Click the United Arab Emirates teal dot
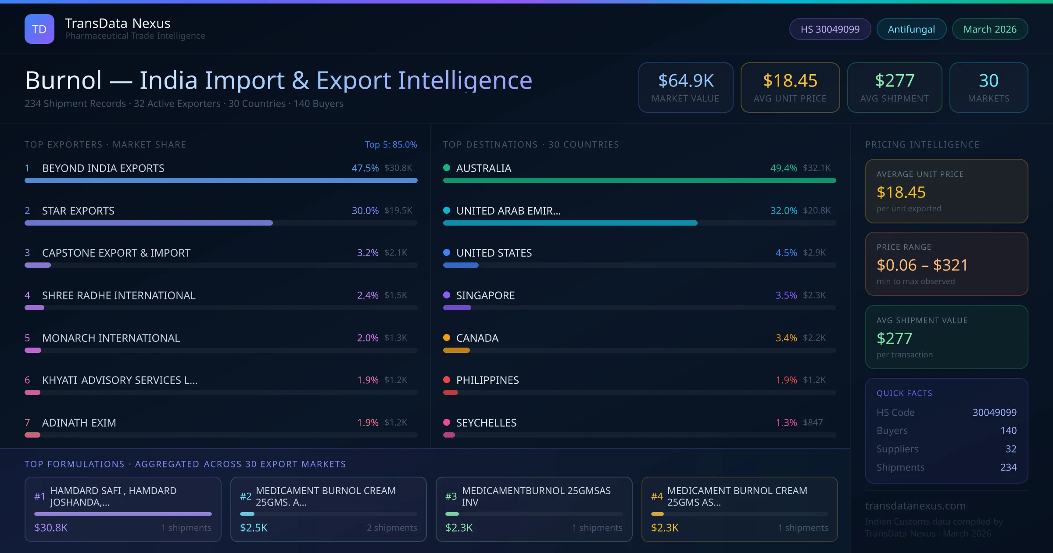Screen dimensions: 1053x553 pyautogui.click(x=447, y=210)
